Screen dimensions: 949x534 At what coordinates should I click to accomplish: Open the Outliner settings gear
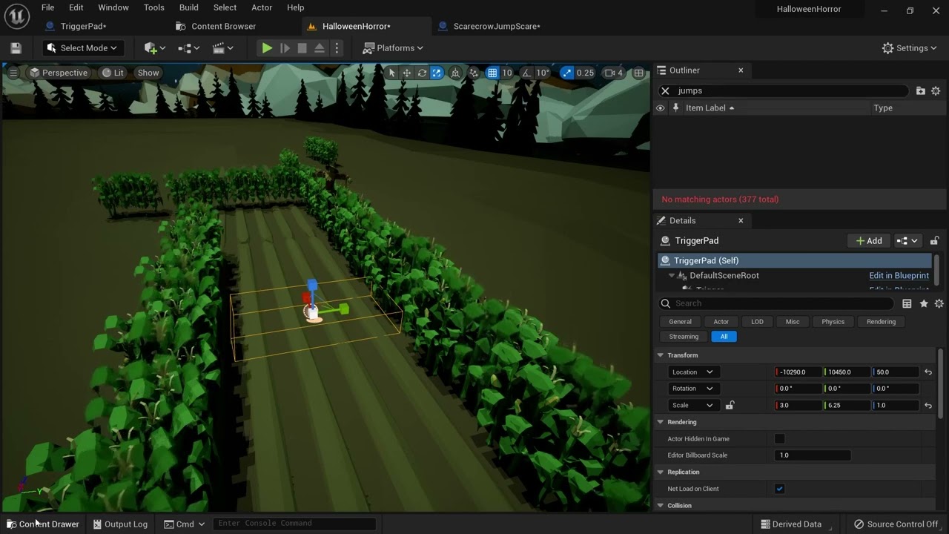tap(936, 90)
